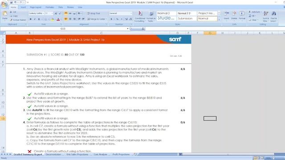The image size is (285, 160).
Task: Decrease the cell indent
Action: point(79,19)
